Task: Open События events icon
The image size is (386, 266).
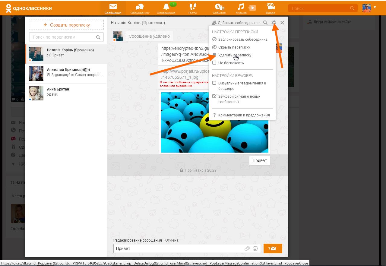Action: [x=219, y=8]
